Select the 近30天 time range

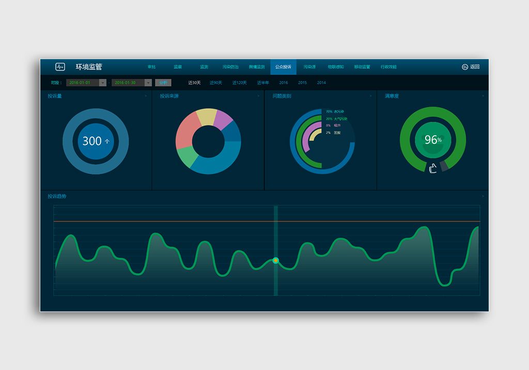[194, 83]
